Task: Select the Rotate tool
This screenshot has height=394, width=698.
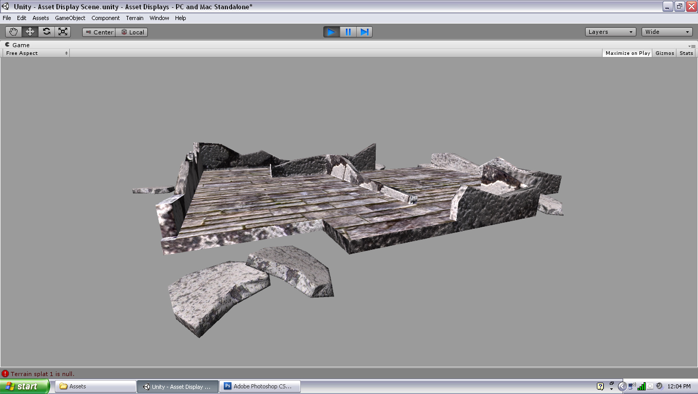Action: (x=46, y=31)
